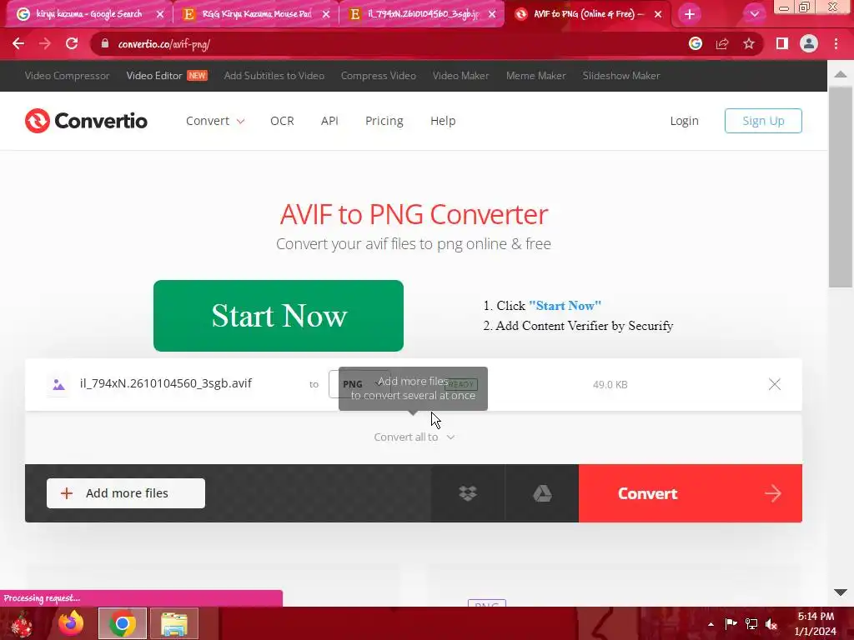This screenshot has width=854, height=640.
Task: Click the Login link
Action: (684, 121)
